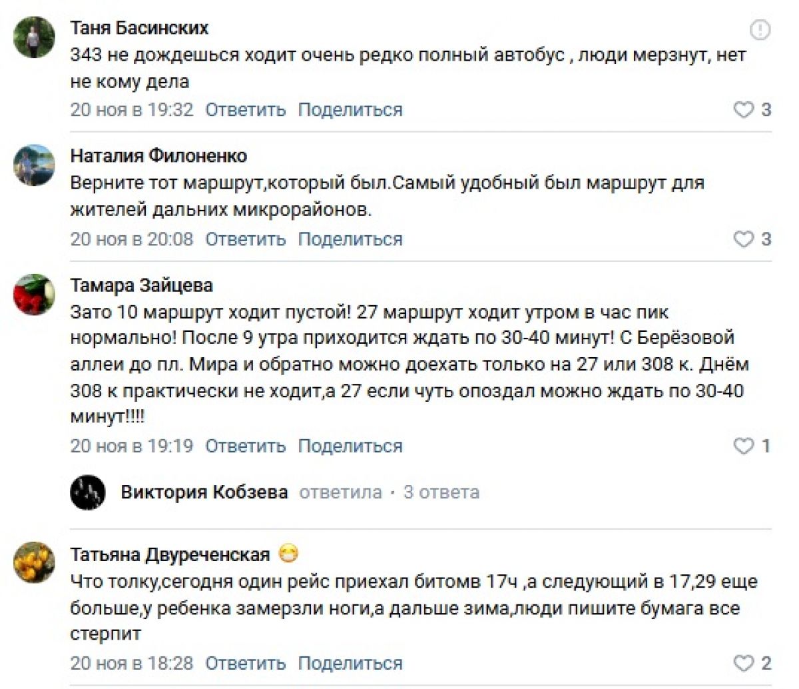Click the 20 ноя в 20:08 timestamp
The height and width of the screenshot is (689, 799).
click(132, 239)
